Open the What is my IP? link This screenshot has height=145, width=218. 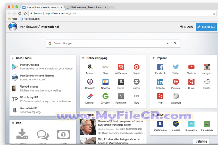(x=43, y=99)
